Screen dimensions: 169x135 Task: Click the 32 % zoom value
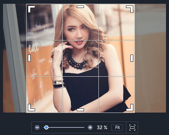tap(102, 127)
